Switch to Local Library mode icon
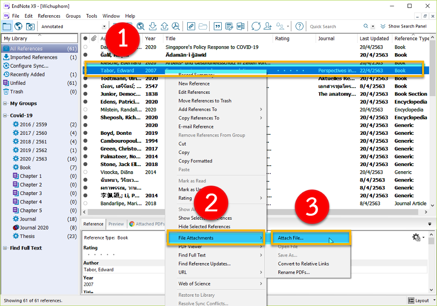Screen dimensions: 437x306 pos(7,26)
